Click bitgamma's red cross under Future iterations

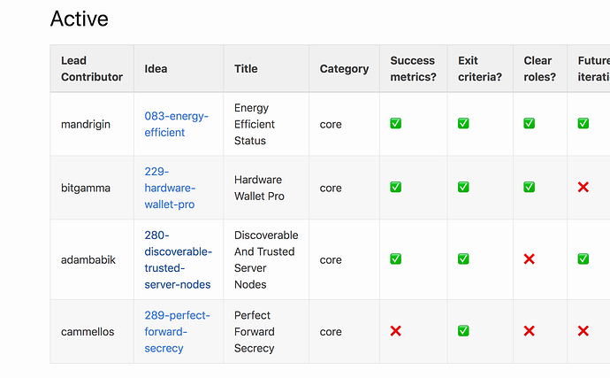coord(583,187)
